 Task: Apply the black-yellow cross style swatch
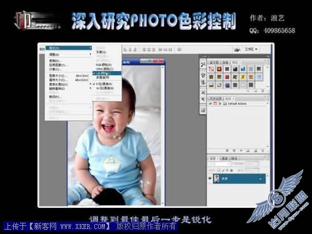click(x=235, y=77)
